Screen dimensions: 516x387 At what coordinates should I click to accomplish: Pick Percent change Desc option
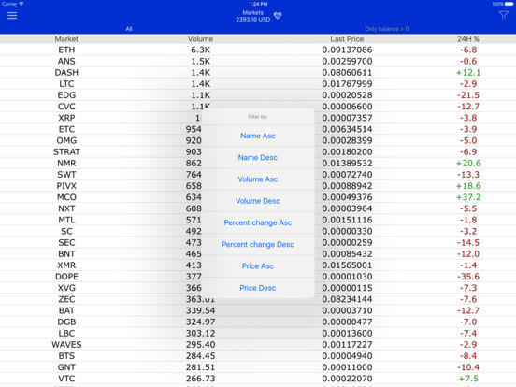pos(258,244)
